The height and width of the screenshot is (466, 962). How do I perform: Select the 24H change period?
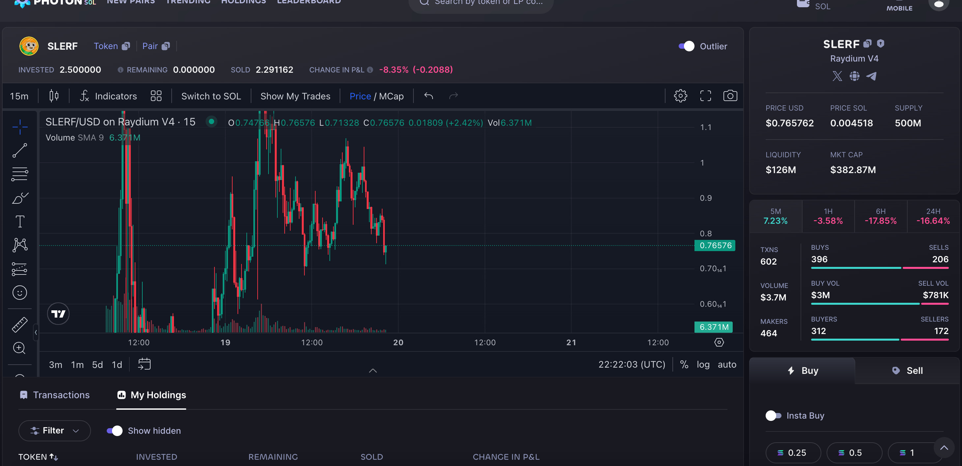click(x=933, y=217)
